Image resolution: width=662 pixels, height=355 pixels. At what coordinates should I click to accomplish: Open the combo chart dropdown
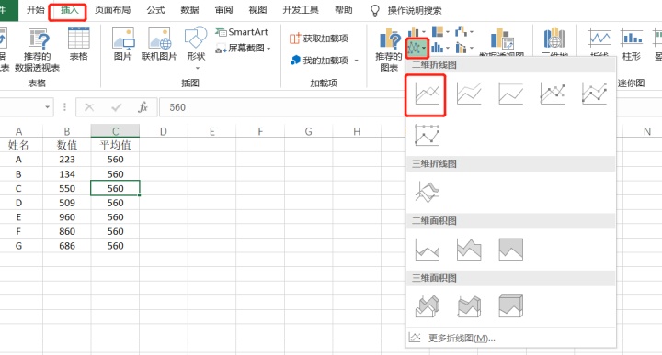[464, 48]
